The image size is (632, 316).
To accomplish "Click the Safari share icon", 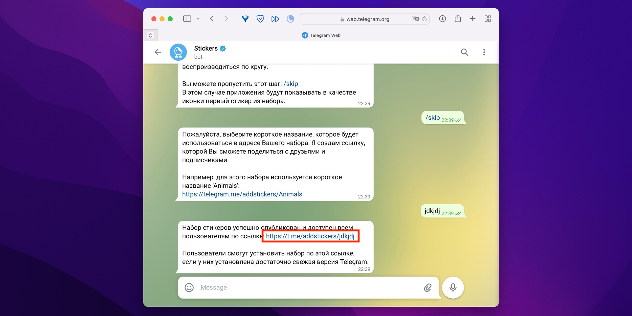I will point(458,18).
